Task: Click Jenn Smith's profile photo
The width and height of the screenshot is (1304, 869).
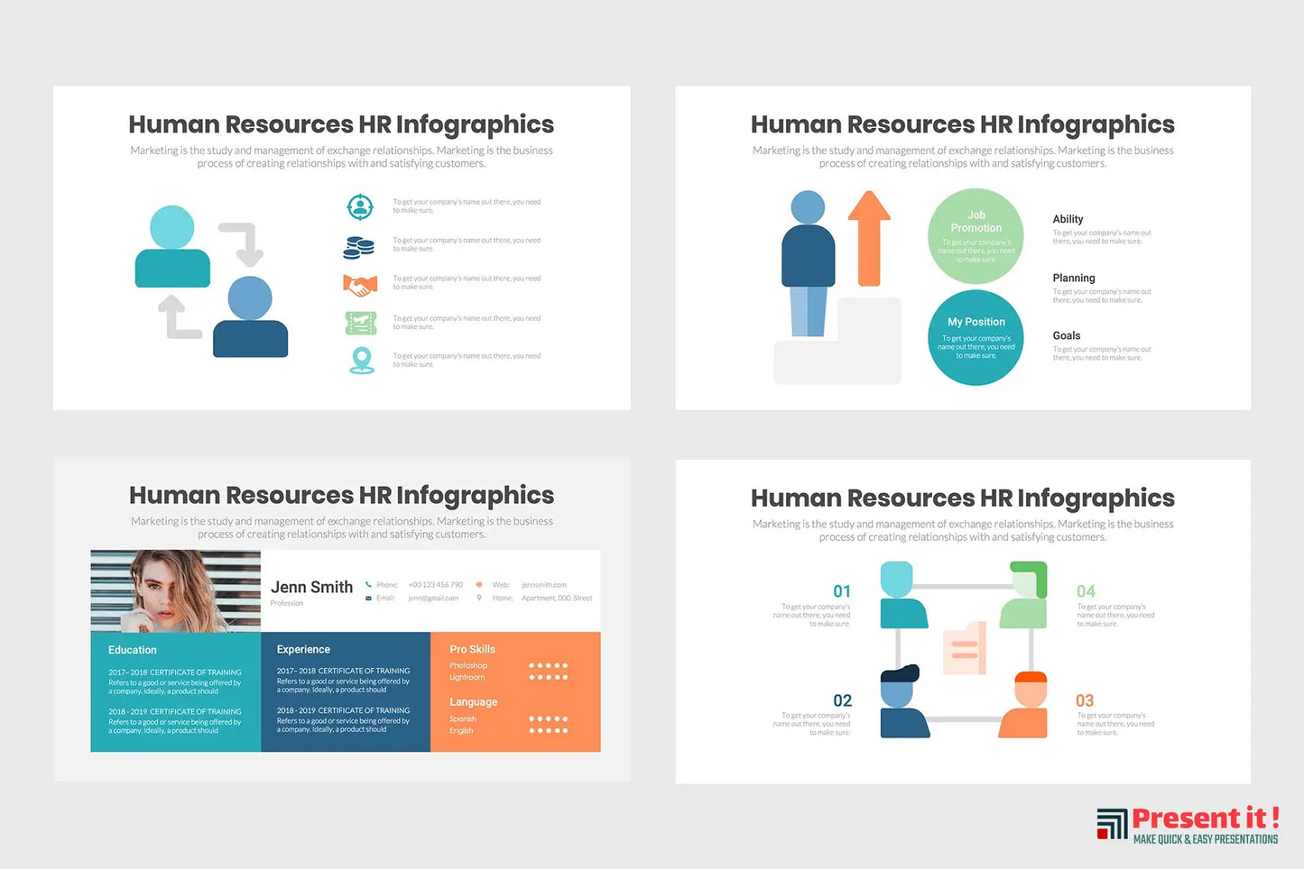Action: click(176, 590)
